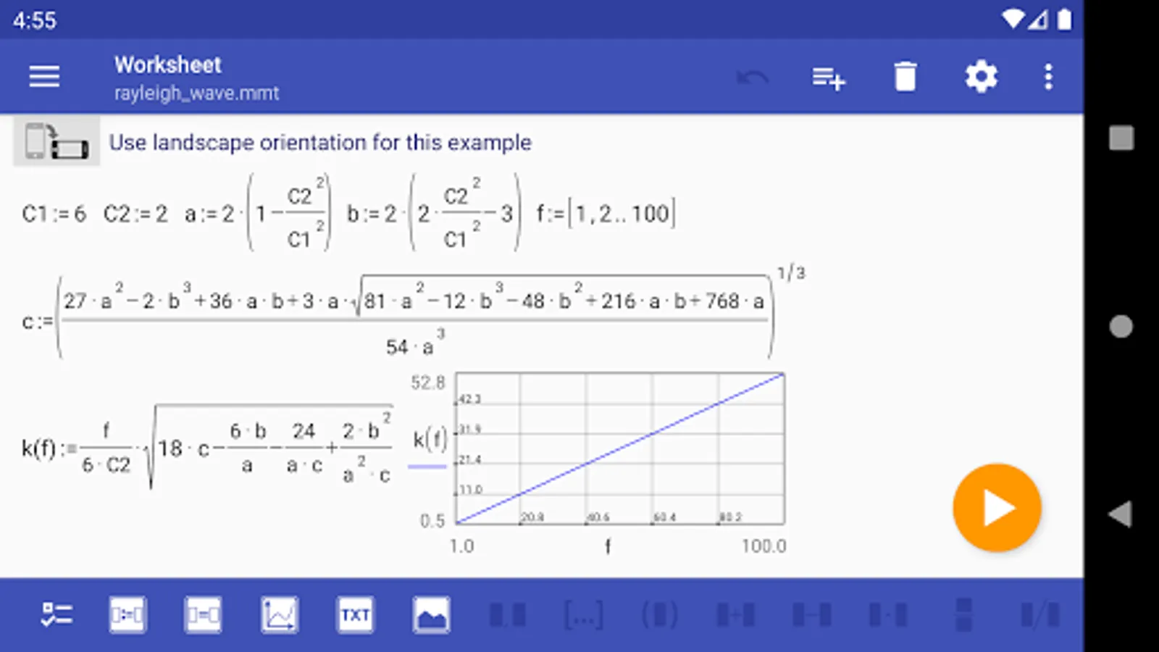Screen dimensions: 1159x652
Task: Run calculation with orange play button
Action: click(997, 508)
